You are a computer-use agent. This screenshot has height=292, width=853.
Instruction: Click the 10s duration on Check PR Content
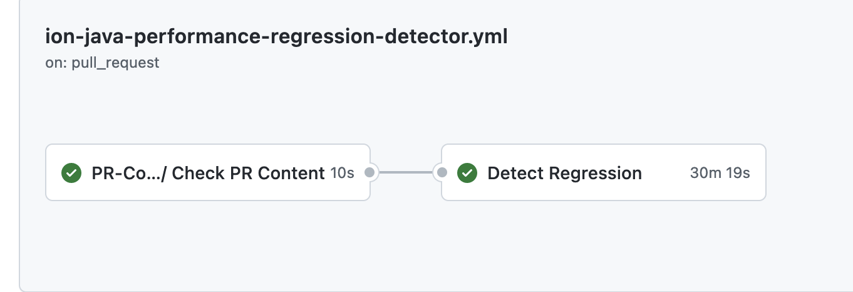[x=343, y=173]
